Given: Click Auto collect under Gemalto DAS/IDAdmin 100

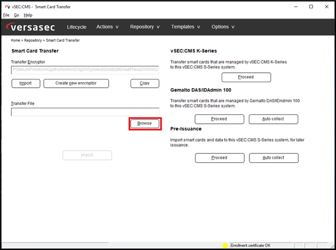Looking at the screenshot, I should pyautogui.click(x=273, y=119).
